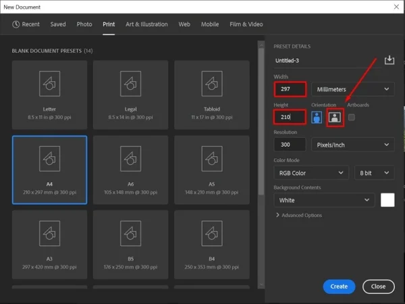The image size is (405, 304).
Task: Click the Width input field
Action: pos(290,89)
